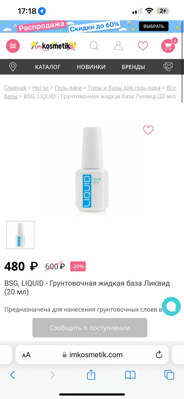The image size is (184, 399).
Task: Click Сообщить о поступлении button
Action: [x=90, y=328]
